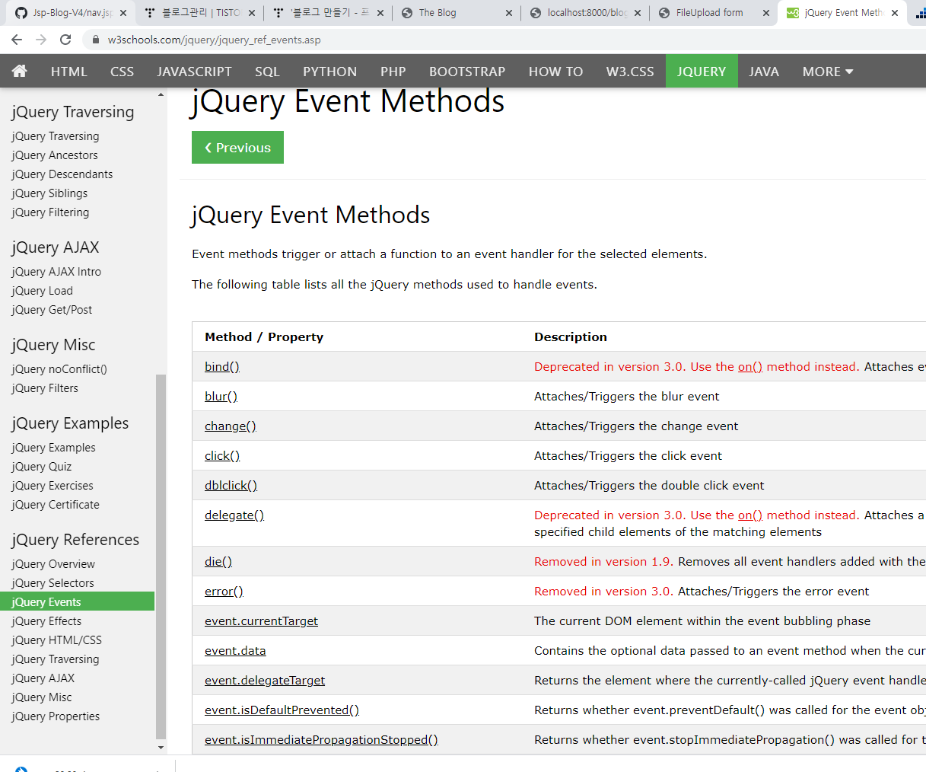Viewport: 926px width, 772px height.
Task: Open the event.data link
Action: pyautogui.click(x=235, y=650)
